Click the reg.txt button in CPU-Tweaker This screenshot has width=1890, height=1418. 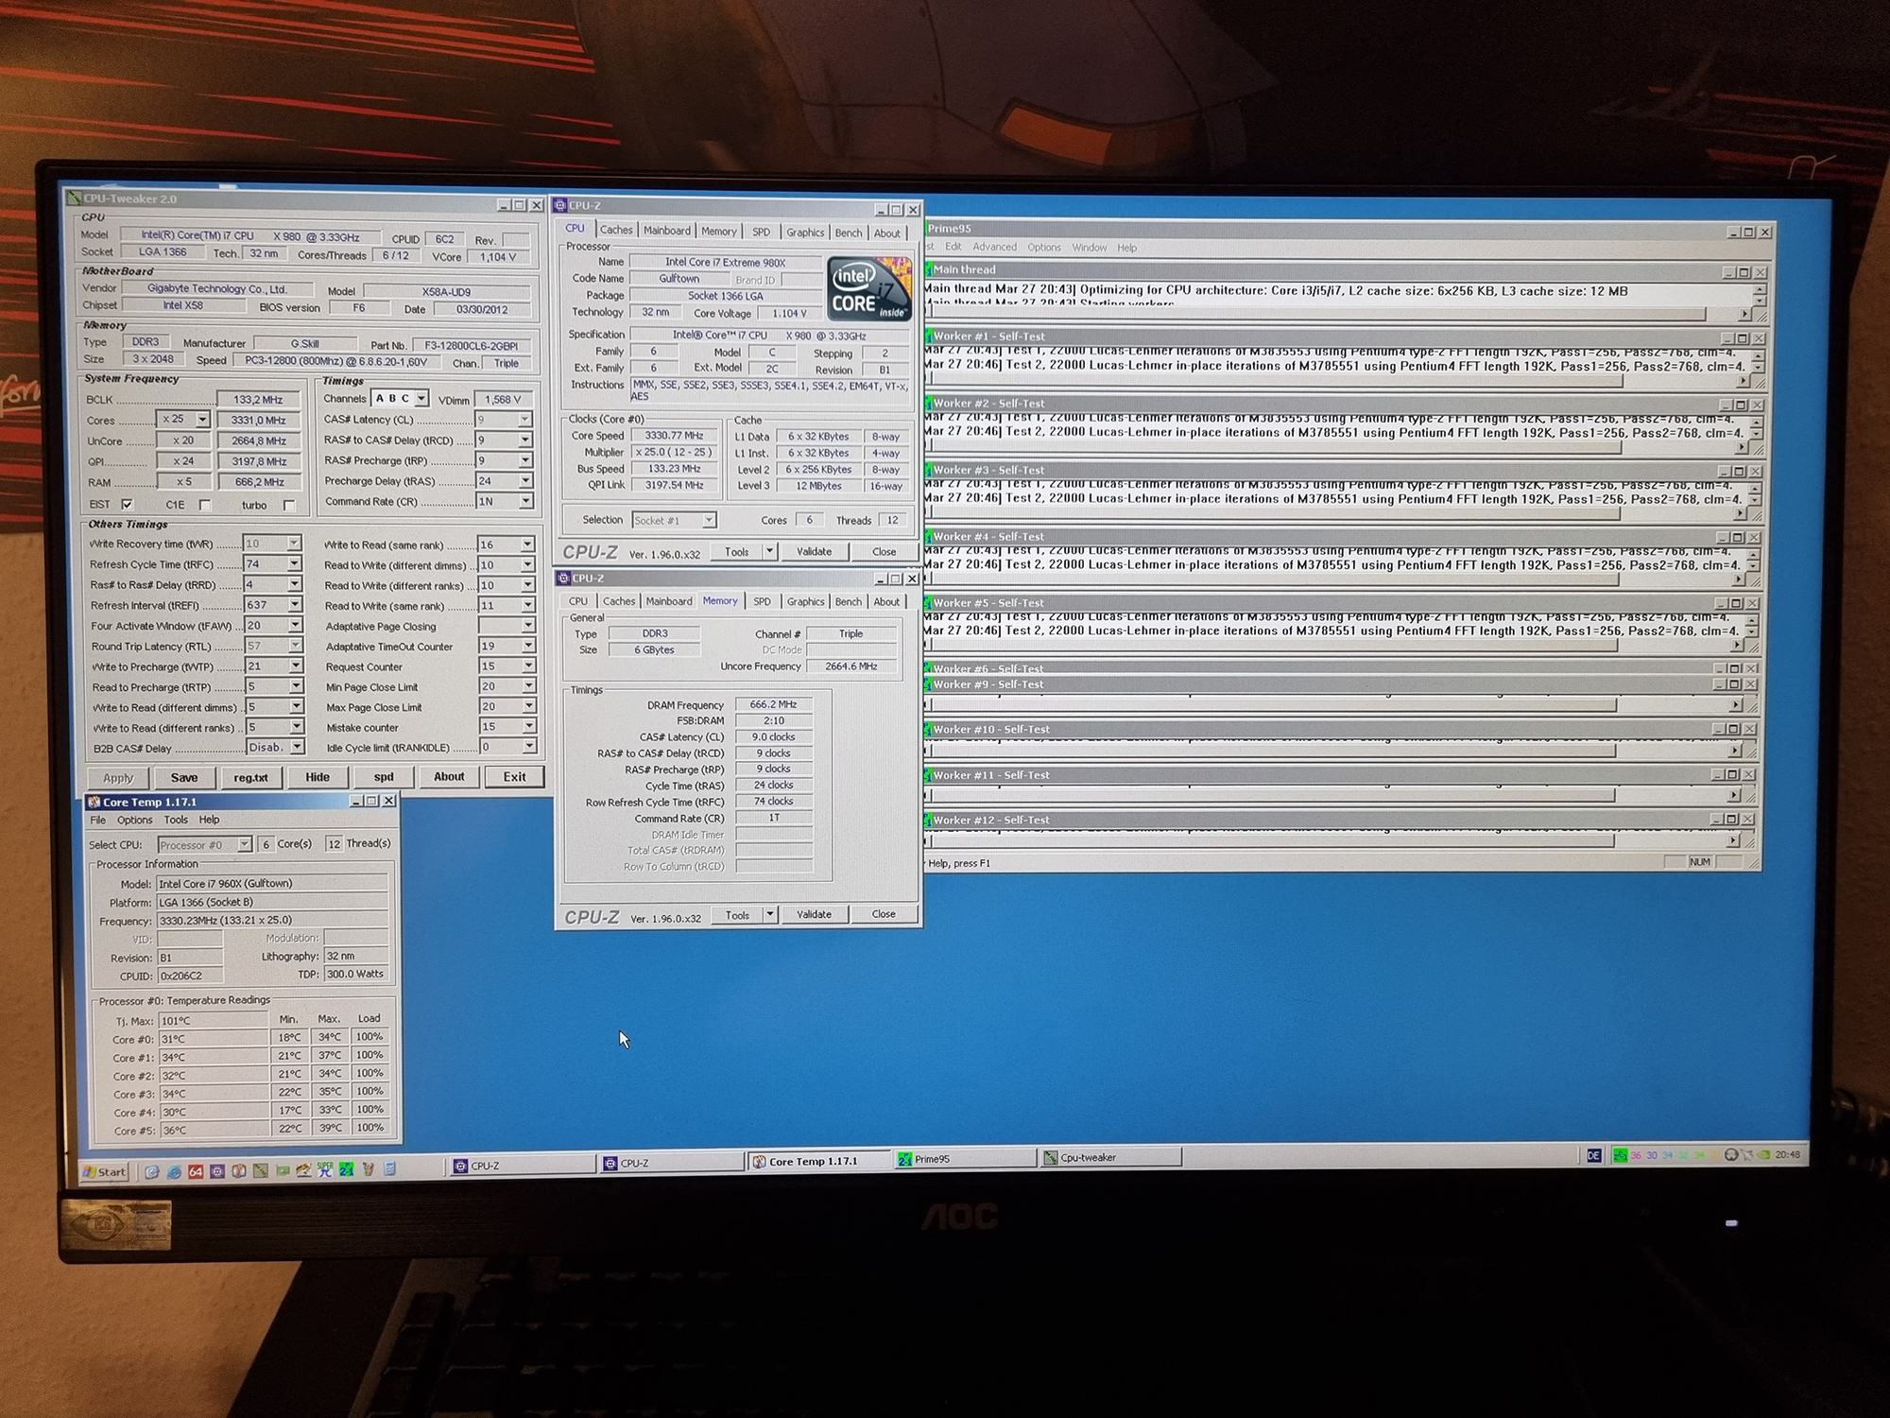coord(250,777)
